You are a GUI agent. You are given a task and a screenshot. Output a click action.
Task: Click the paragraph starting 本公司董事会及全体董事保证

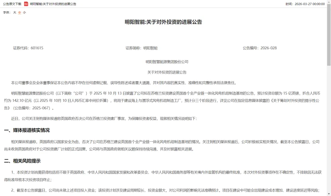[124, 83]
